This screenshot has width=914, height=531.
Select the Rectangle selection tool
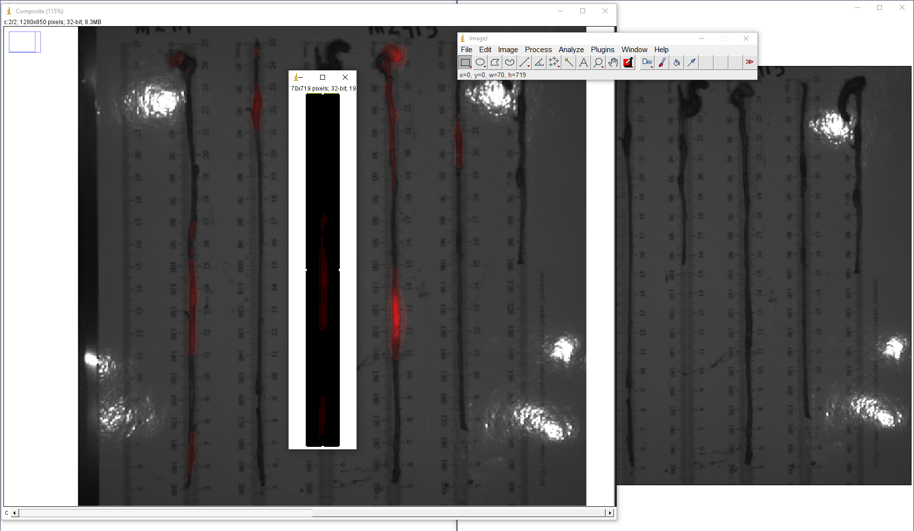point(465,62)
